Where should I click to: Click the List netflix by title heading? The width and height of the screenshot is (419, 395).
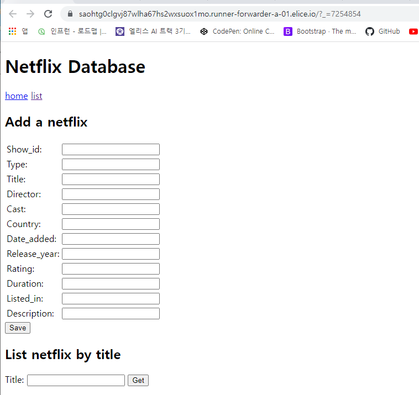click(63, 355)
